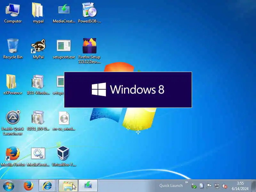Open the Safely Remove Hardware tray icon

pos(194,186)
